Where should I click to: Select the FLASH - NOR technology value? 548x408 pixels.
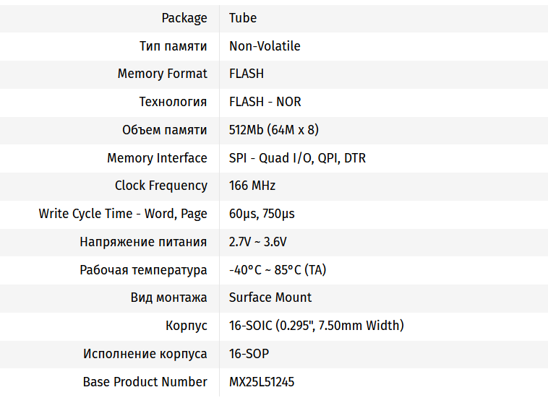coord(265,102)
